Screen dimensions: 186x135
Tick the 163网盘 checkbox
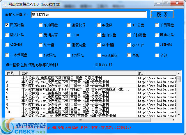click(68, 55)
